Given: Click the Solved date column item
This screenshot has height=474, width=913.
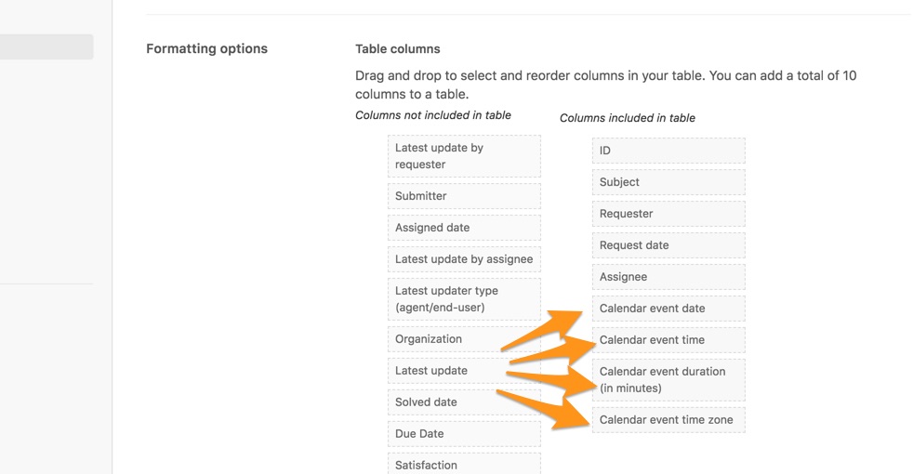Looking at the screenshot, I should pos(464,402).
